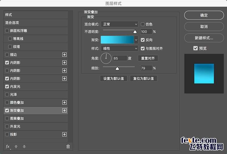Check the unchecked 内阴影 effect box
The image size is (227, 154).
[x=7, y=71]
